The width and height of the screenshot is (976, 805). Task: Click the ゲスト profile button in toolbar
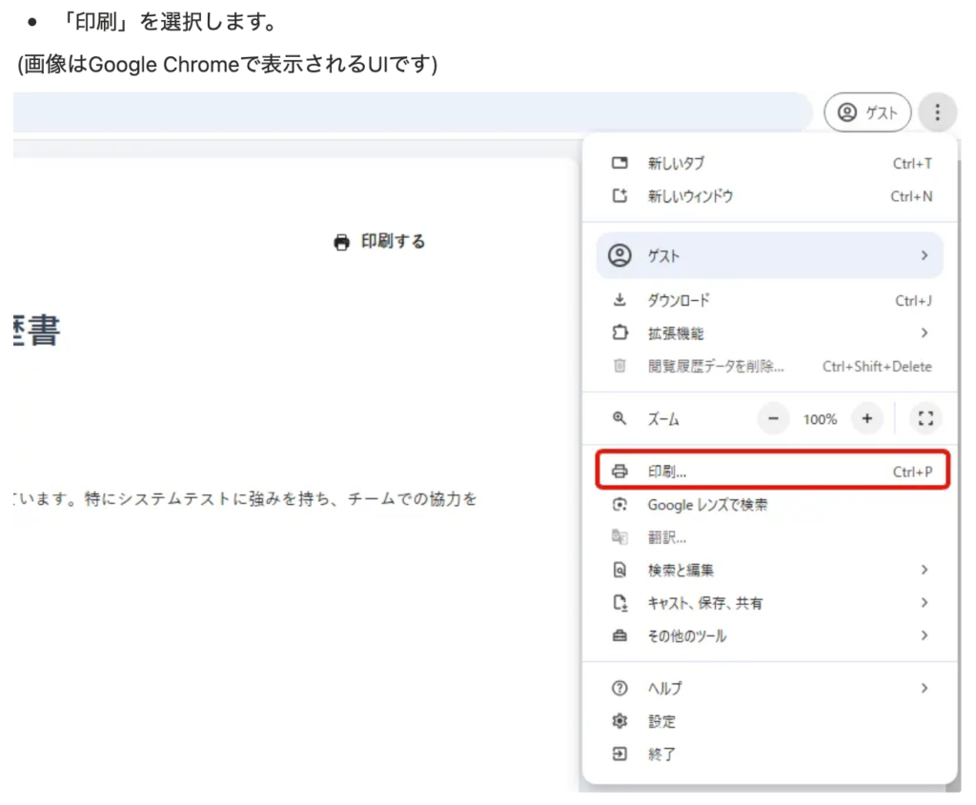pos(867,112)
